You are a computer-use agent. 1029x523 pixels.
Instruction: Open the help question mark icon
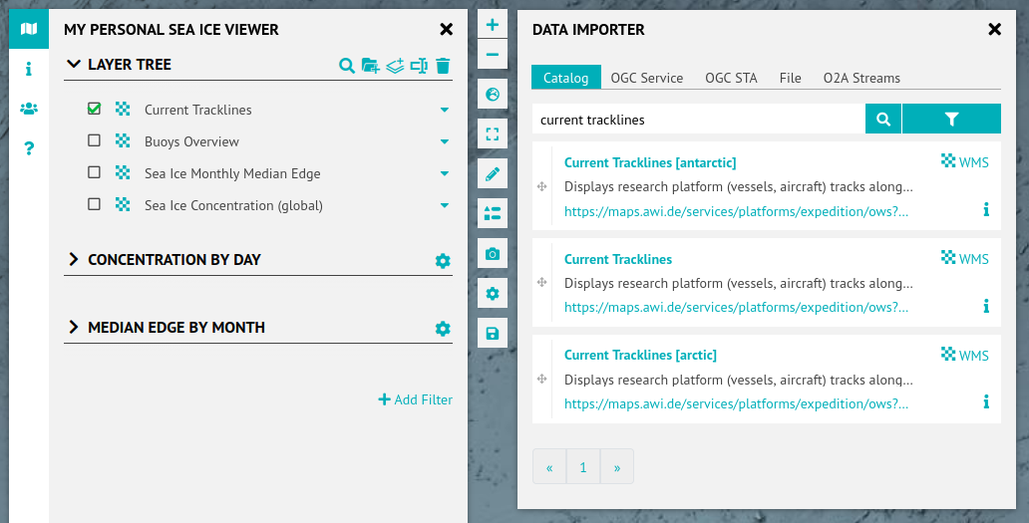pos(29,148)
